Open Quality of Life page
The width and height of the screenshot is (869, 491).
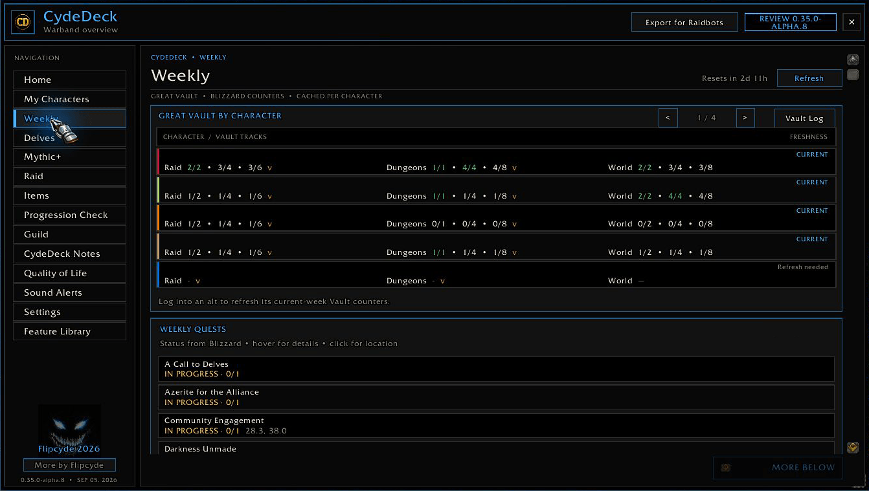click(x=70, y=273)
